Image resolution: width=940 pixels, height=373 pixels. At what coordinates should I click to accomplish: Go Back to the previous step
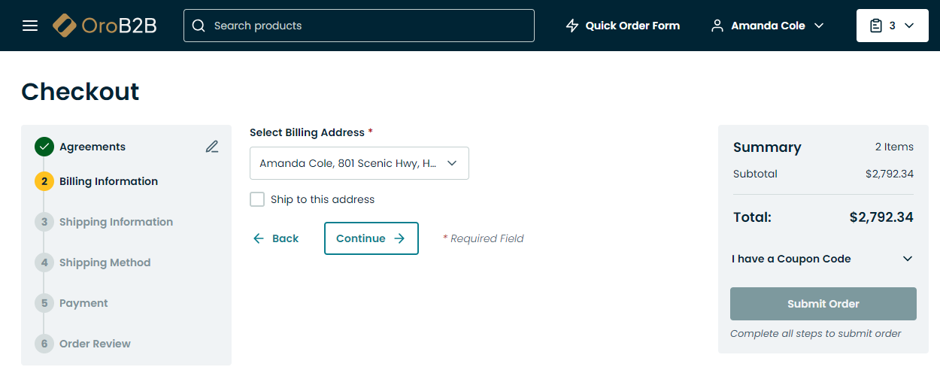[276, 238]
